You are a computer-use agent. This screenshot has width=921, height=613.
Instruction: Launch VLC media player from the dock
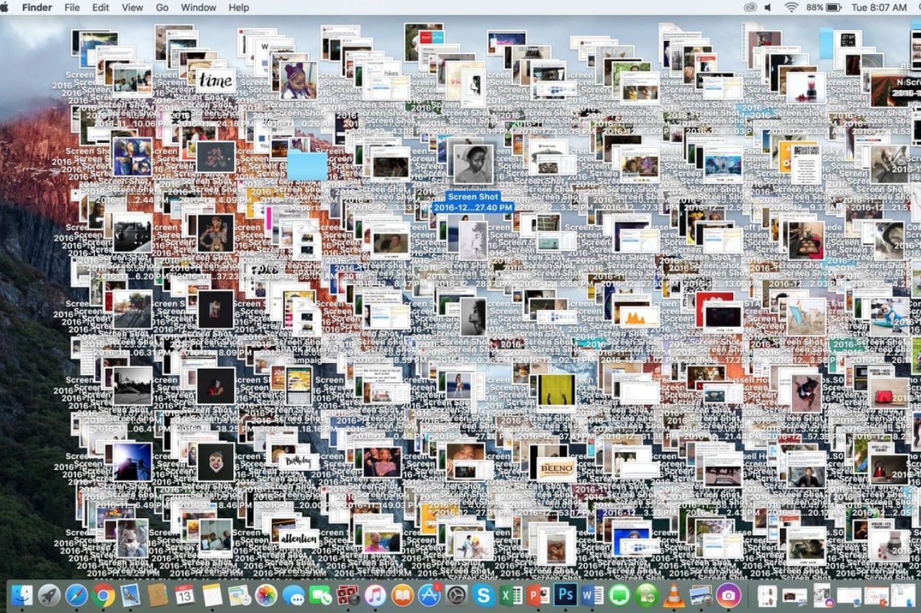(673, 595)
